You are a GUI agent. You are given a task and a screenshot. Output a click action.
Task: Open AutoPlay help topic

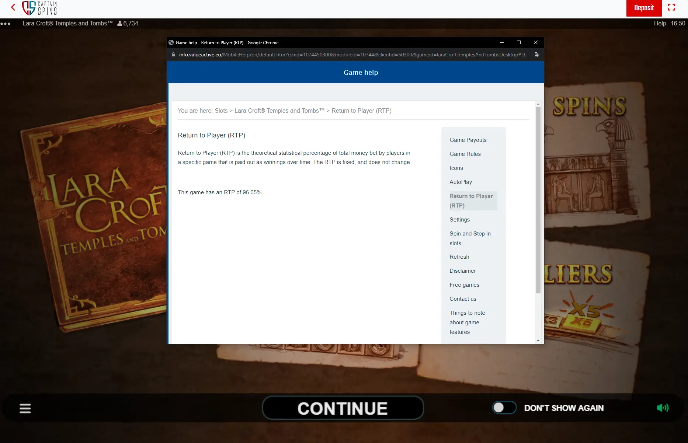(x=461, y=182)
